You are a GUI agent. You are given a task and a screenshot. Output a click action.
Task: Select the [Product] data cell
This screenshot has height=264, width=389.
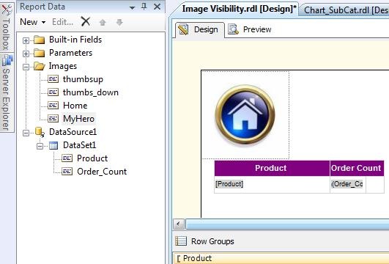[x=272, y=184]
